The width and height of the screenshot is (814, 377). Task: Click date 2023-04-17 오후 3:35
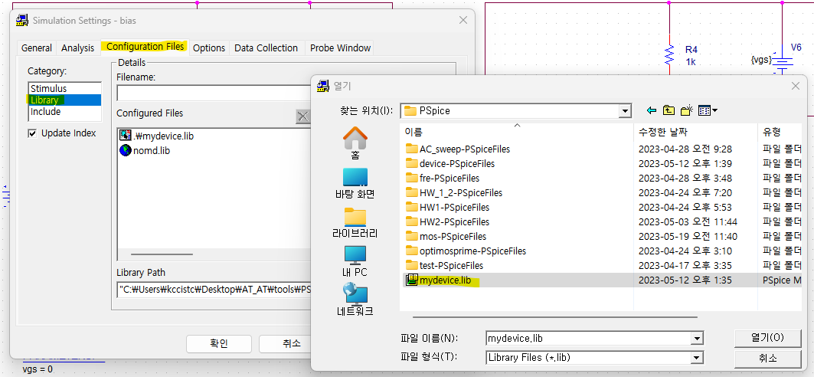point(685,265)
